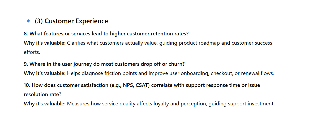The width and height of the screenshot is (309, 126).
Task: Click the sentence starting "Measures how service"
Action: [x=171, y=104]
